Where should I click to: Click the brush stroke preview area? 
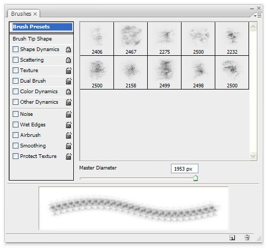click(133, 208)
